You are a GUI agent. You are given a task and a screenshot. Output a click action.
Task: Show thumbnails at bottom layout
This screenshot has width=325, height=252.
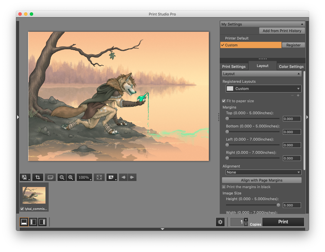[24, 222]
